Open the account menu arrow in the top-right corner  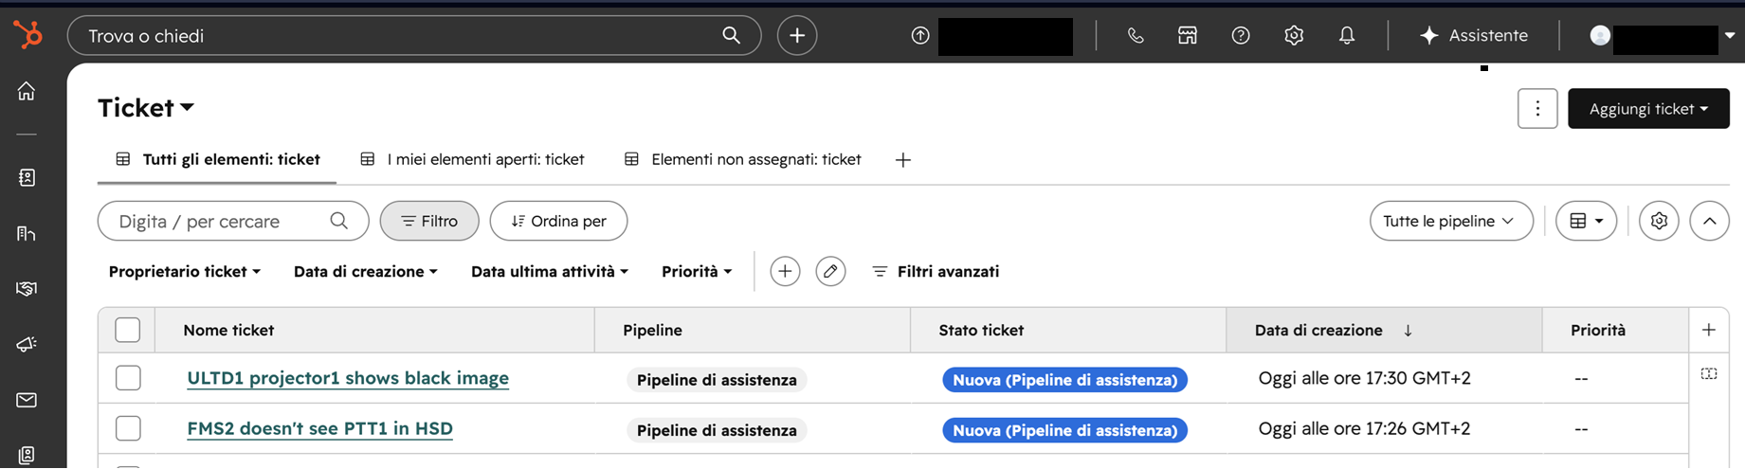click(x=1730, y=35)
